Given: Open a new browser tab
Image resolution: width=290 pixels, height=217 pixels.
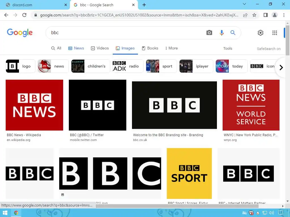Looking at the screenshot, I should coord(144,5).
